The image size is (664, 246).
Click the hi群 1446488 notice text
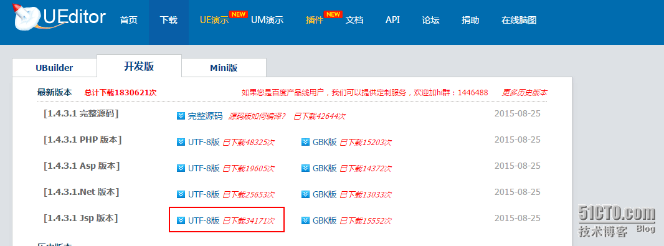[364, 93]
